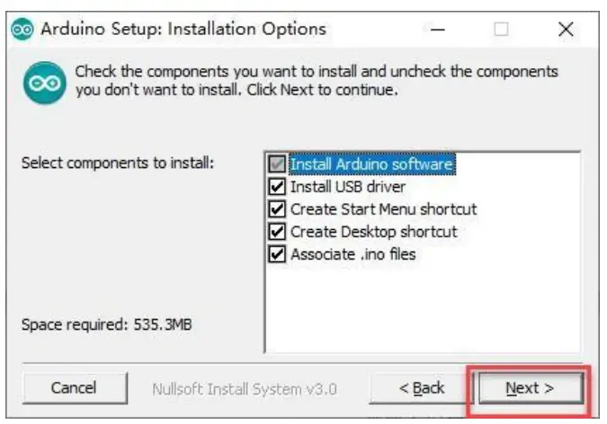The width and height of the screenshot is (607, 424).
Task: Click the Create Desktop shortcut label
Action: (x=373, y=232)
